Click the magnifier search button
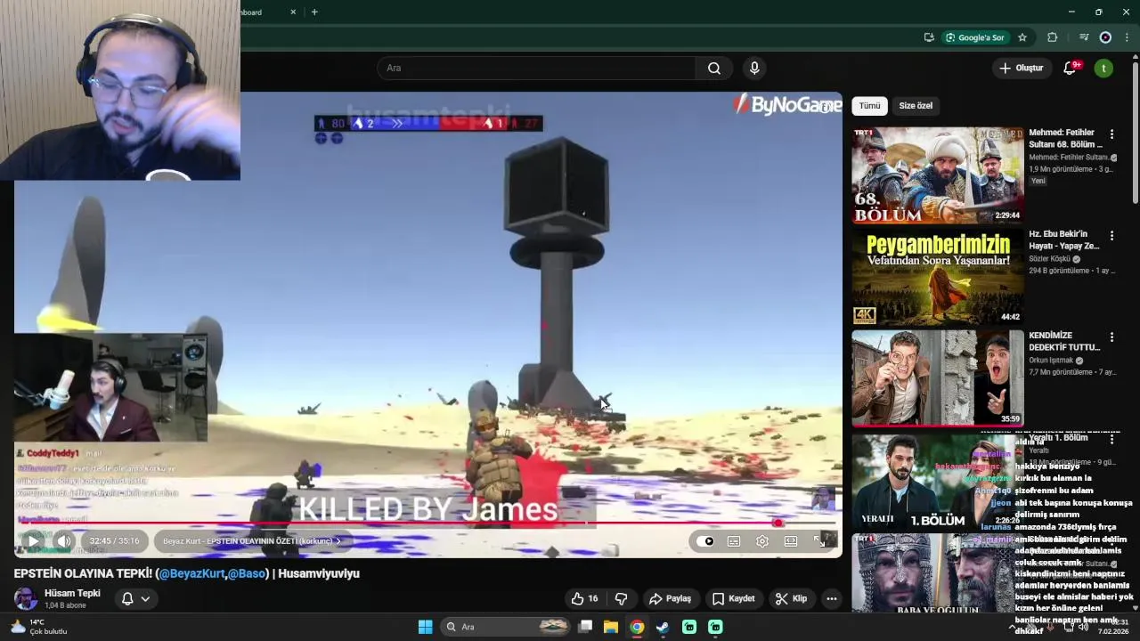1140x641 pixels. tap(714, 68)
